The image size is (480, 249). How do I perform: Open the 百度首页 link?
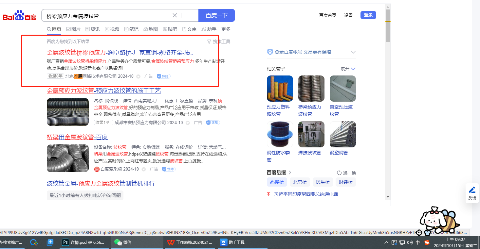click(328, 15)
